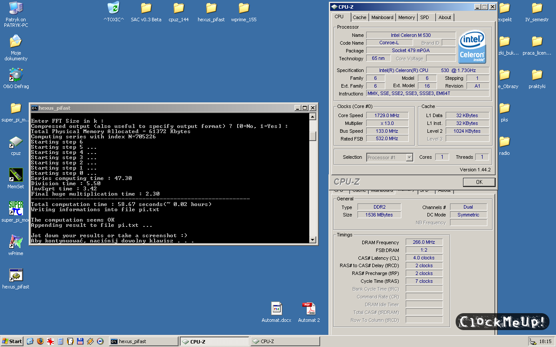This screenshot has height=347, width=556.
Task: Click the taskbar clock showing 18:15
Action: (x=545, y=341)
